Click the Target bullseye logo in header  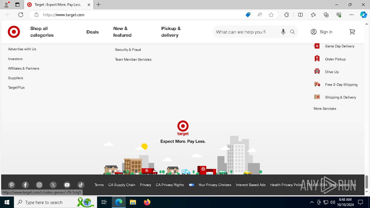[14, 32]
